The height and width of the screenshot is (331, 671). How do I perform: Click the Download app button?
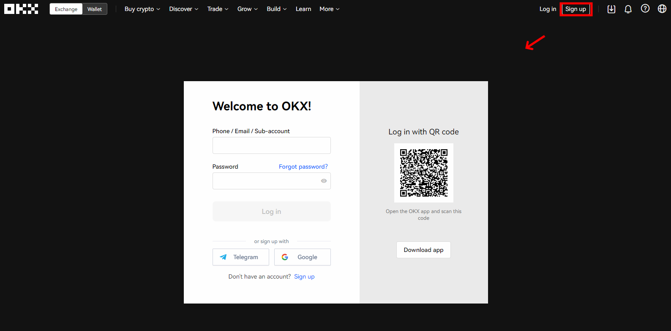coord(423,250)
